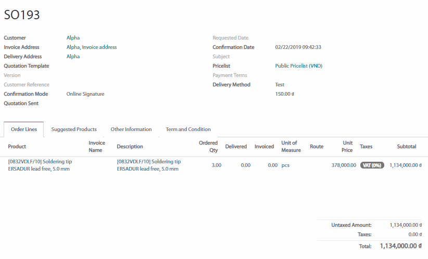The image size is (428, 259).
Task: Switch to the Order Lines tab
Action: pos(24,129)
